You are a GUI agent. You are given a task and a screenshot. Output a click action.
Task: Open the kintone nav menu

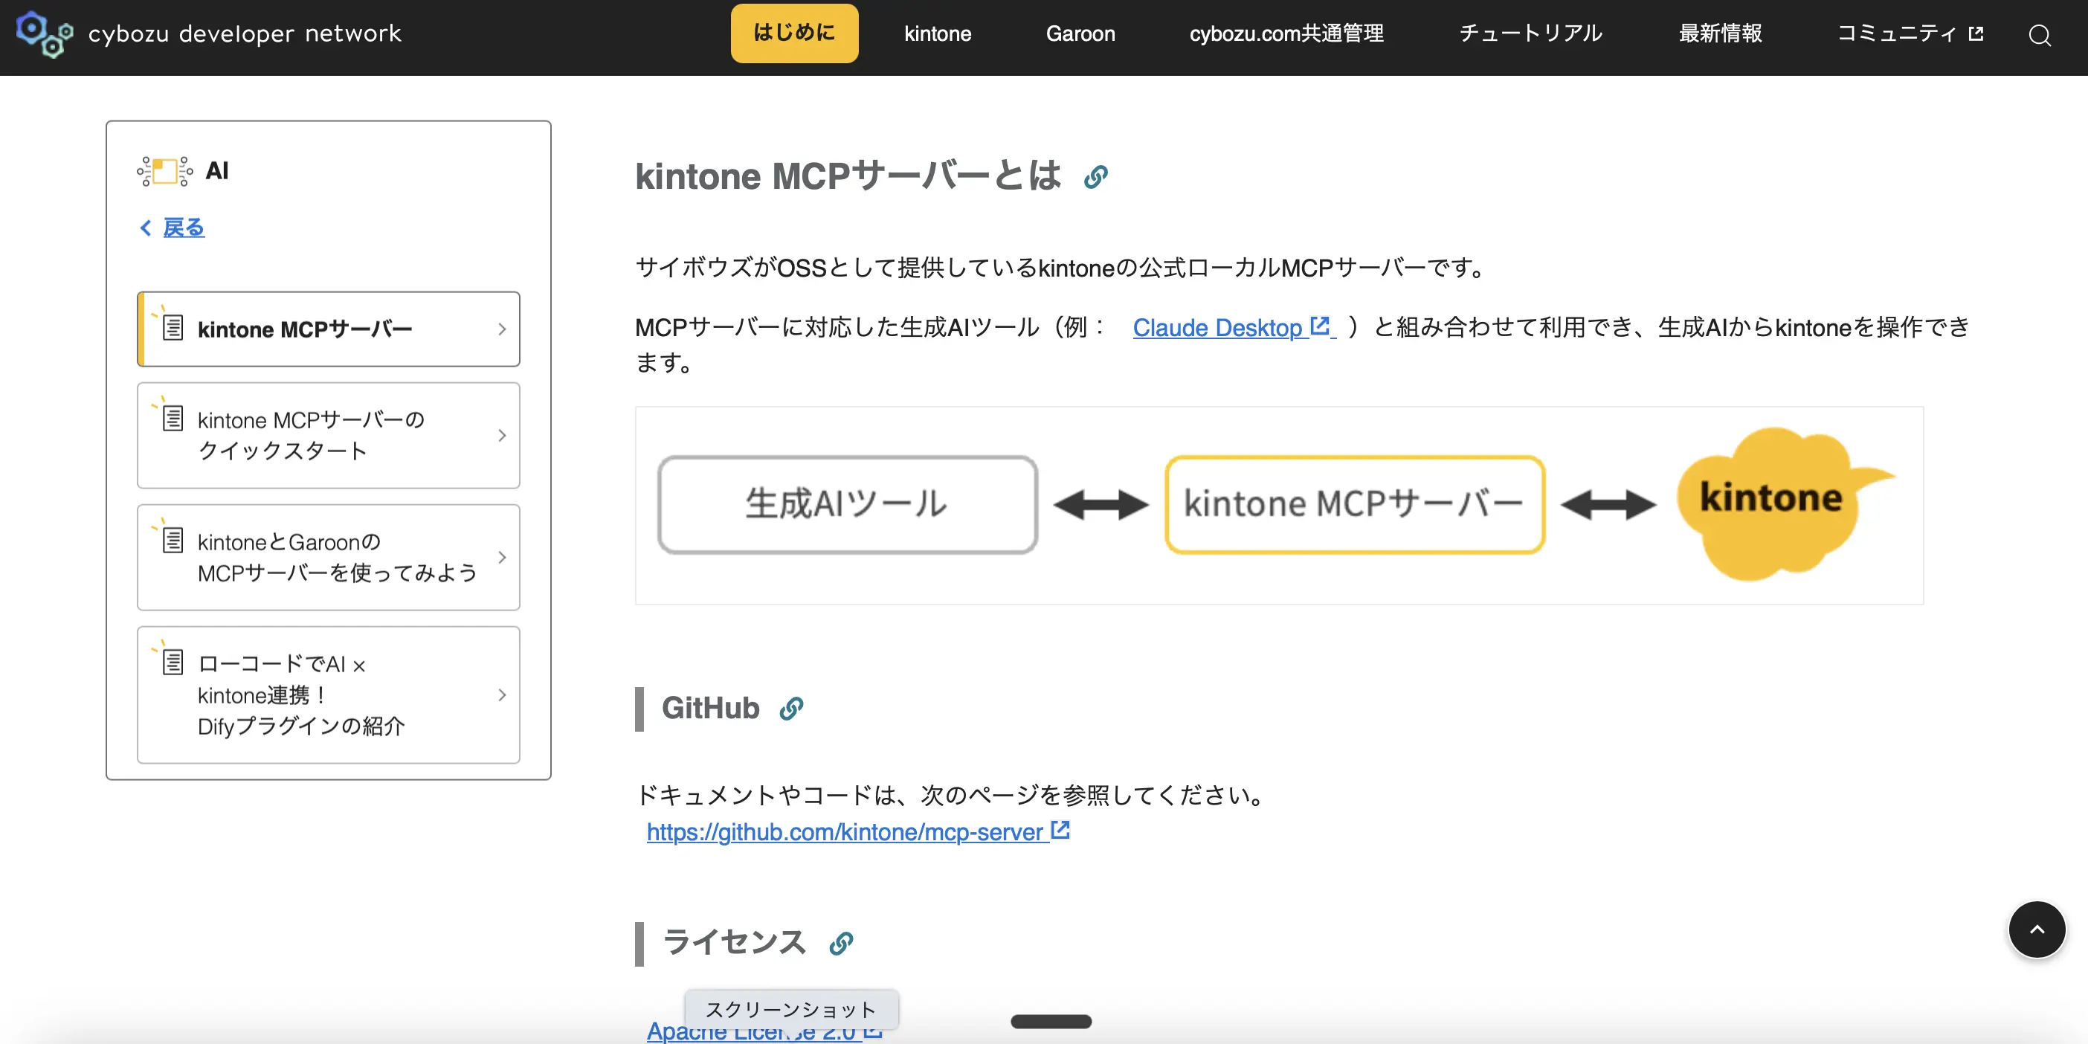point(938,33)
